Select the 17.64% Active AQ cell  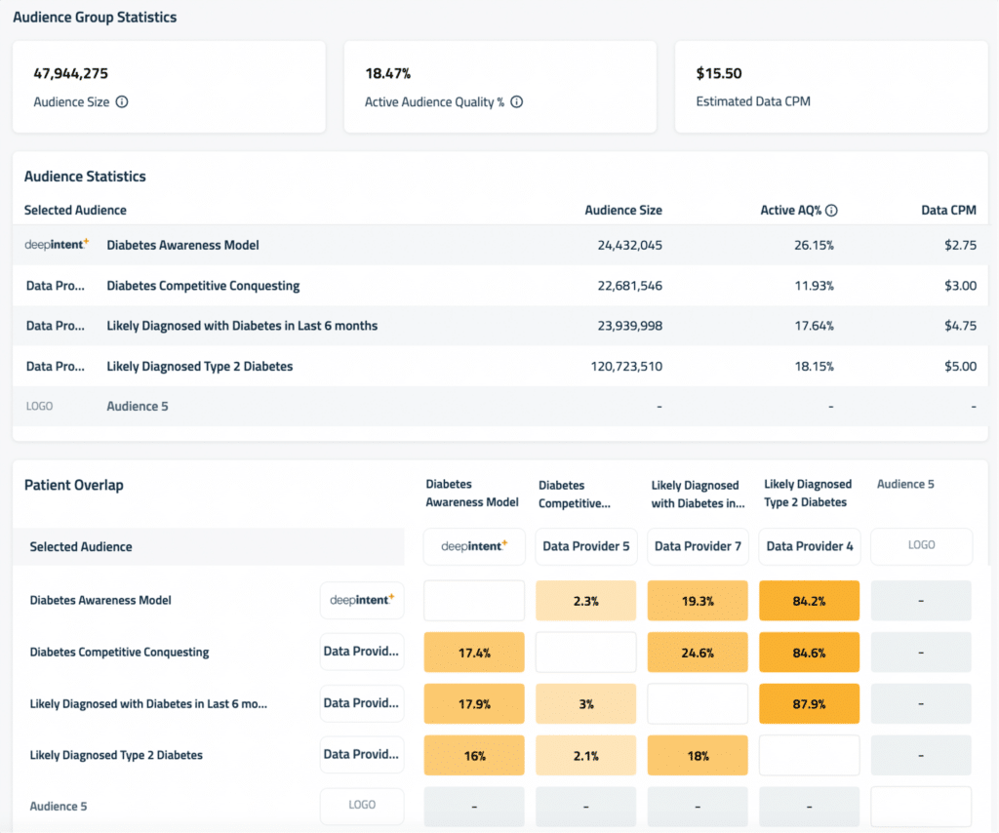814,326
